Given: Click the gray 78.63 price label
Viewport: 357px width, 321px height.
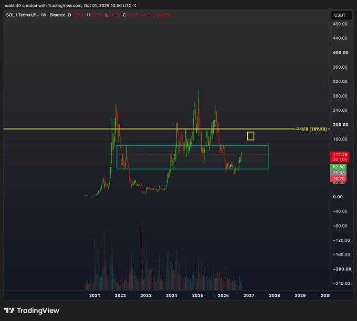Looking at the screenshot, I should pos(338,173).
